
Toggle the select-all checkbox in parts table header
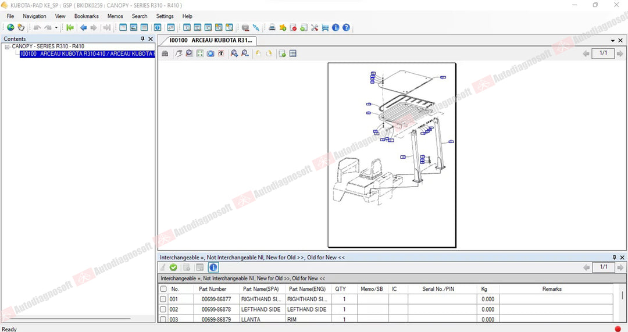163,289
